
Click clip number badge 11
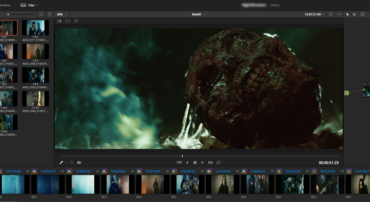(x=314, y=171)
